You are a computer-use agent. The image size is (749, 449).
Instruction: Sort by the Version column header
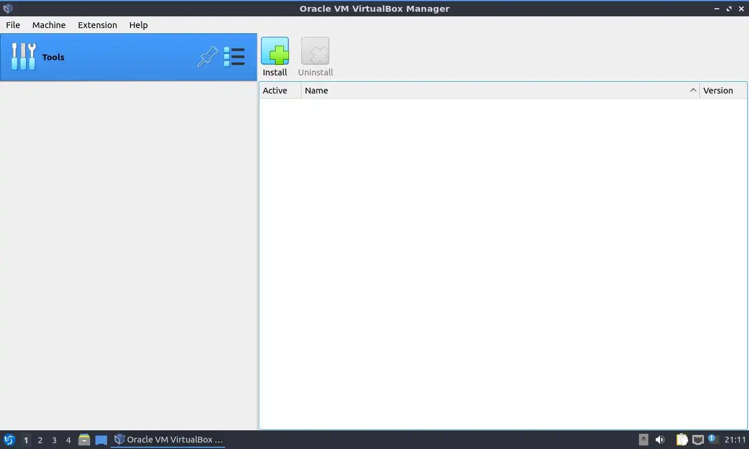click(x=723, y=91)
